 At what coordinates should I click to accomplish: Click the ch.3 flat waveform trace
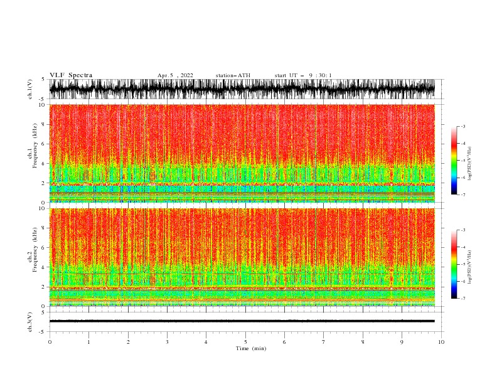(242, 321)
